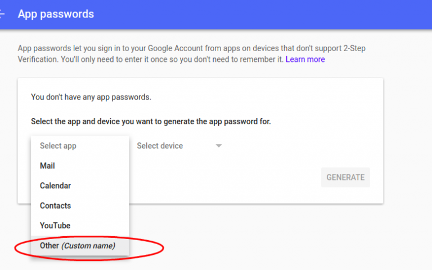Select Calendar in the app dropdown

[55, 186]
